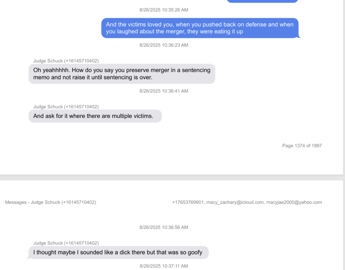Image resolution: width=345 pixels, height=270 pixels.
Task: Click the +17653769901 phone number in the header
Action: click(188, 203)
